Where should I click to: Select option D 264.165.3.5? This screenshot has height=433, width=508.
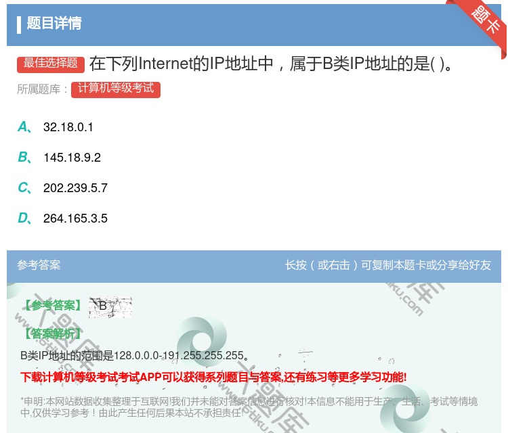coord(62,218)
